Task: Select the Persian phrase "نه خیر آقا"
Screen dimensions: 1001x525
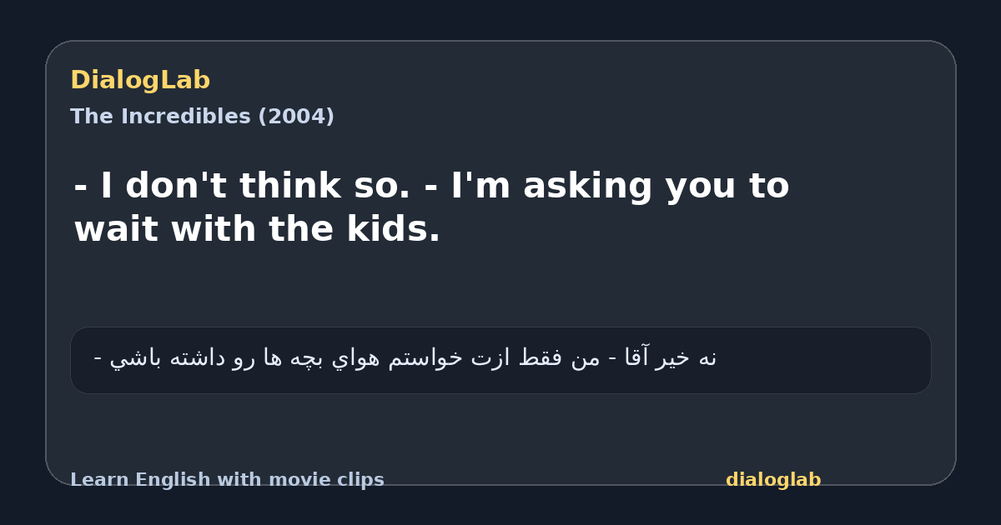Action: coord(667,358)
